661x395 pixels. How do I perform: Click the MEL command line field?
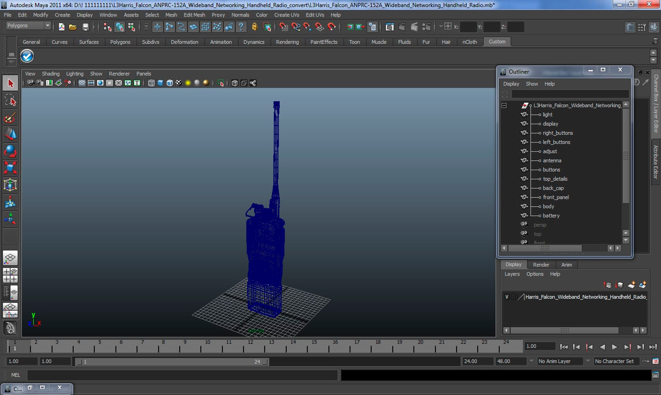(x=182, y=375)
